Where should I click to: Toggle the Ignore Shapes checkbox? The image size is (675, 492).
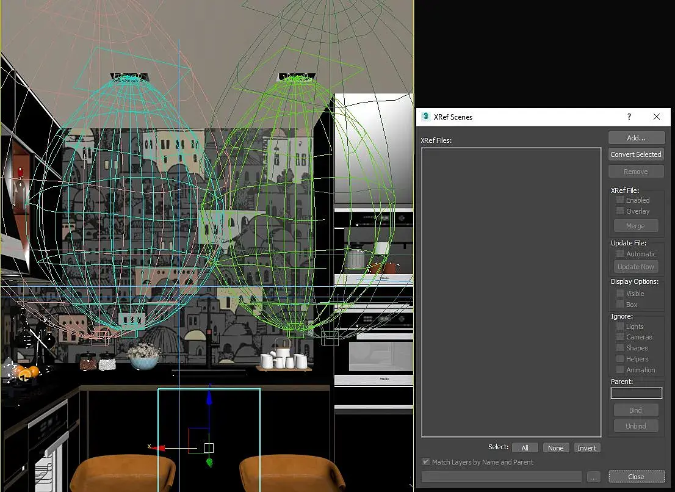(x=620, y=347)
